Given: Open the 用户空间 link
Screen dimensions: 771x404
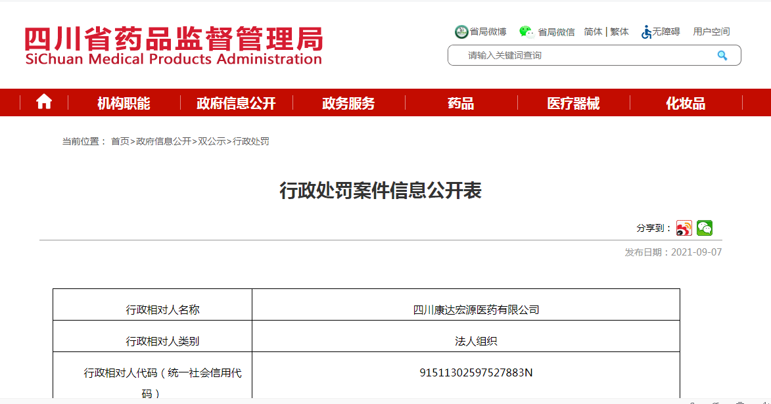Looking at the screenshot, I should point(711,32).
